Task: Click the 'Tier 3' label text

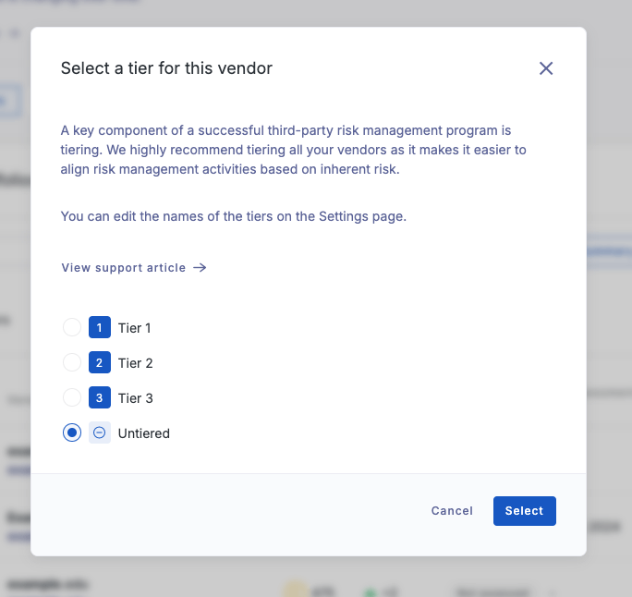Action: (x=136, y=398)
